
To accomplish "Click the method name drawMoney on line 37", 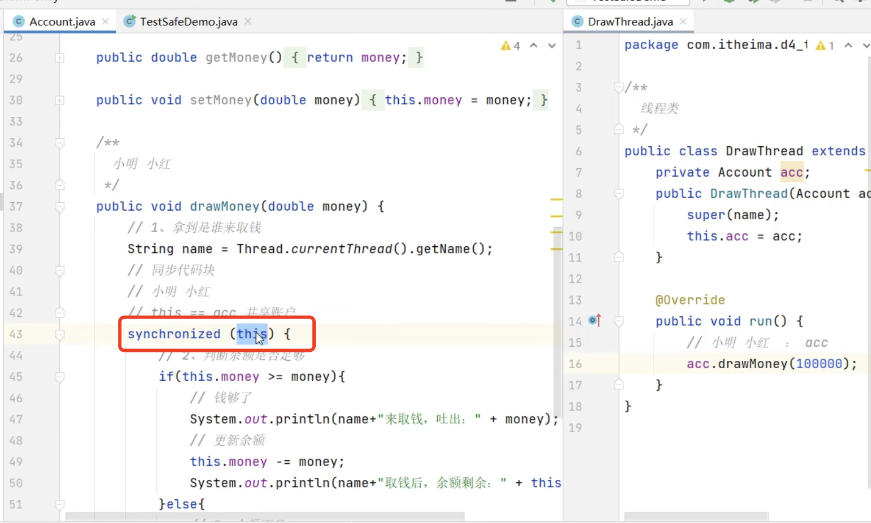I will click(224, 207).
